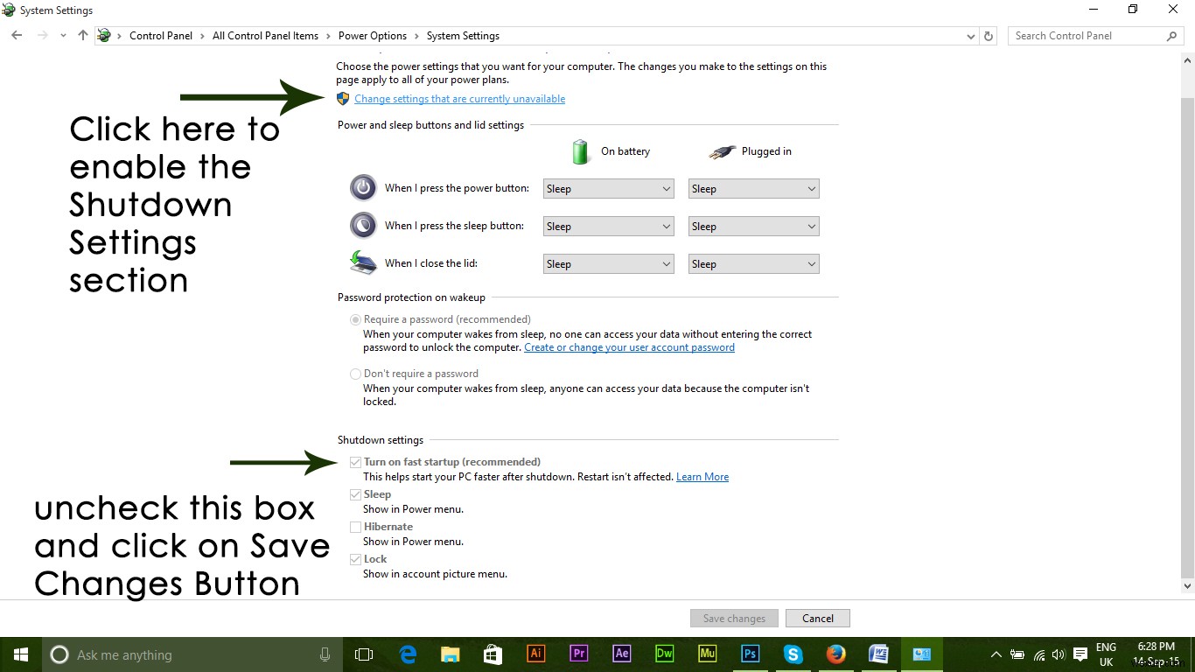1195x672 pixels.
Task: Click the Forward navigation arrow
Action: (x=42, y=36)
